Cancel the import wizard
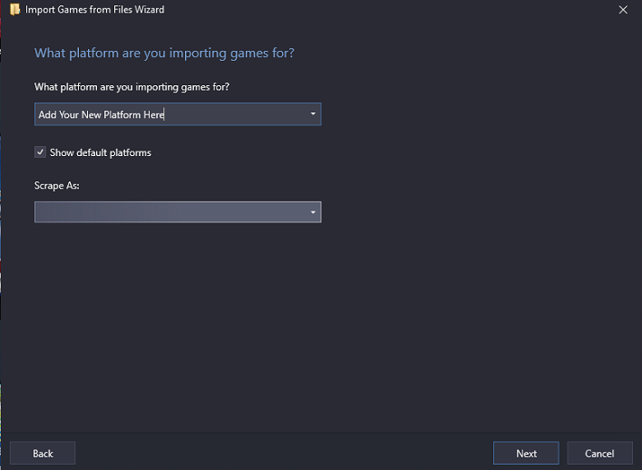Image resolution: width=642 pixels, height=470 pixels. click(599, 453)
